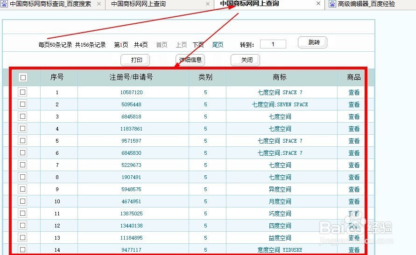Viewport: 416px width, 255px height.
Task: Check the box for row 2
Action: 22,104
